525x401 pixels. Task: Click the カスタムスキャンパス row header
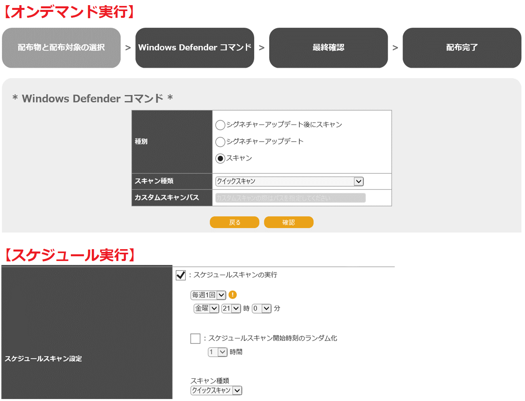tap(172, 198)
